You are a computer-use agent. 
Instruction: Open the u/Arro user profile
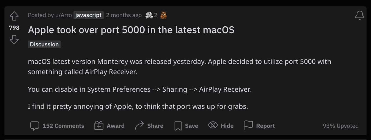tap(63, 15)
